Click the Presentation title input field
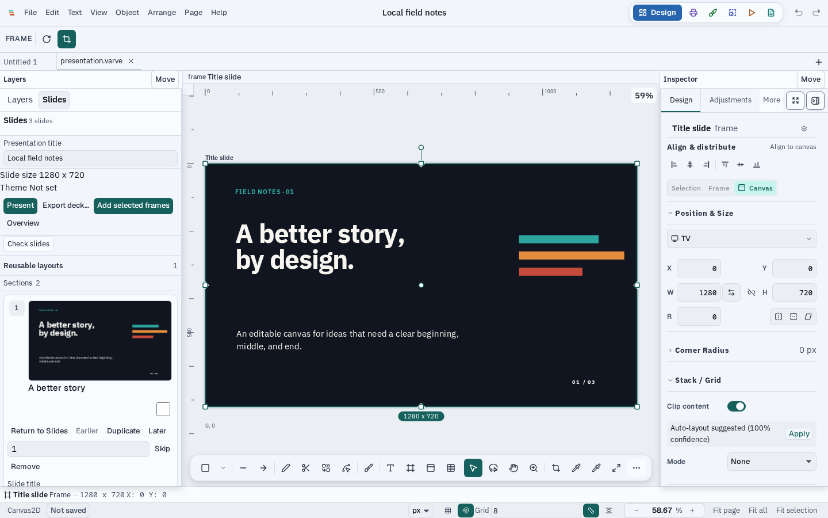This screenshot has width=828, height=518. pyautogui.click(x=90, y=158)
